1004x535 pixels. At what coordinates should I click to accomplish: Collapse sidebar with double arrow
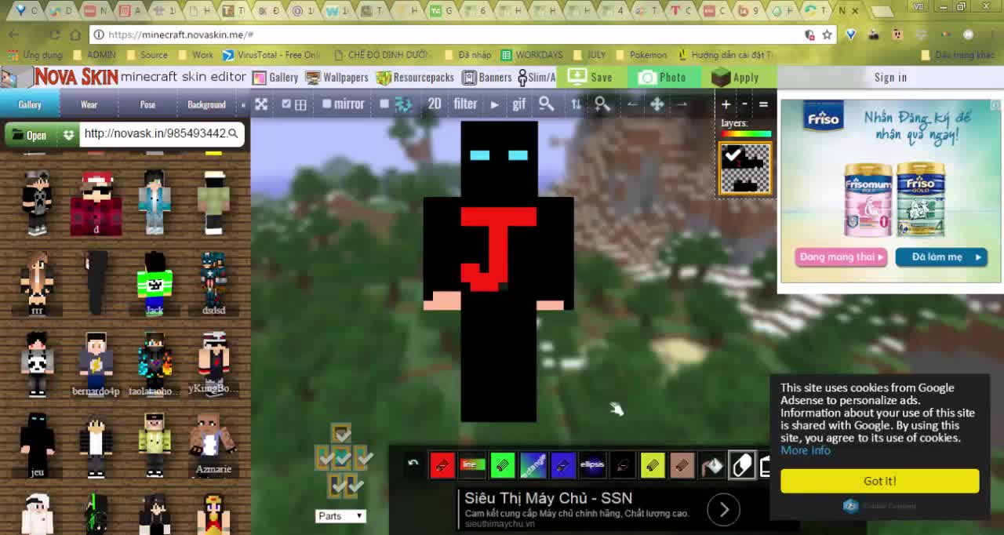point(243,104)
